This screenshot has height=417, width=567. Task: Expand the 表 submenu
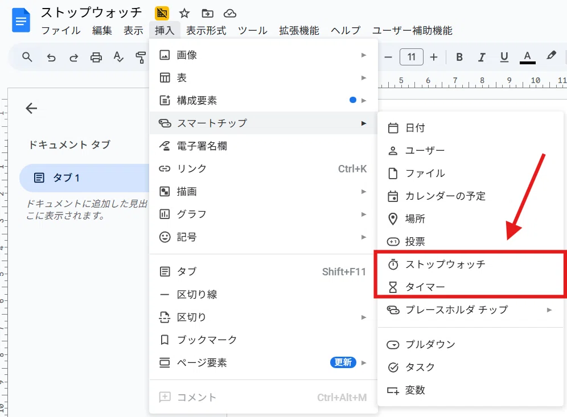(263, 78)
